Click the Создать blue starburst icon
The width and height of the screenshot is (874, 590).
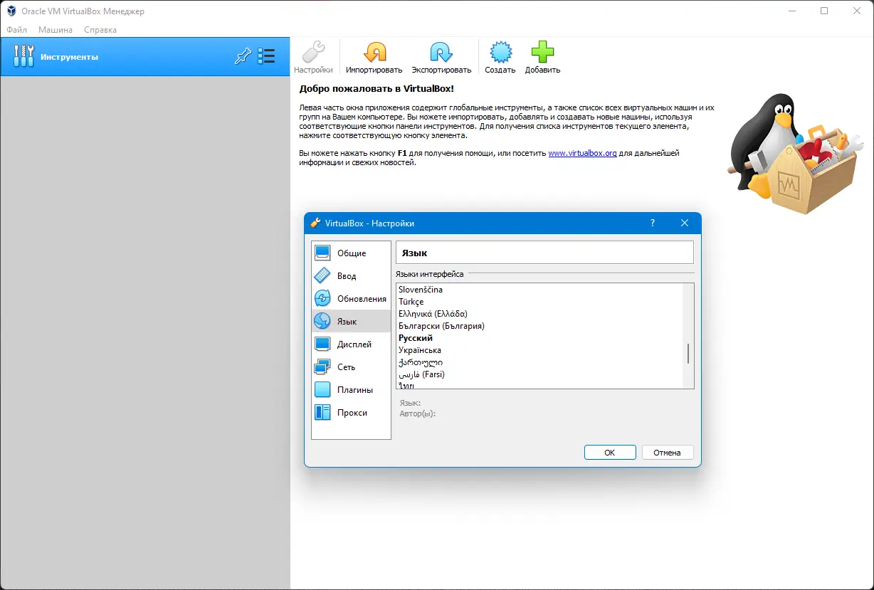[x=500, y=53]
